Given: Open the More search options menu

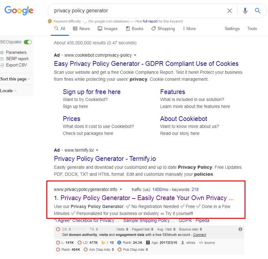Looking at the screenshot, I should point(189,29).
